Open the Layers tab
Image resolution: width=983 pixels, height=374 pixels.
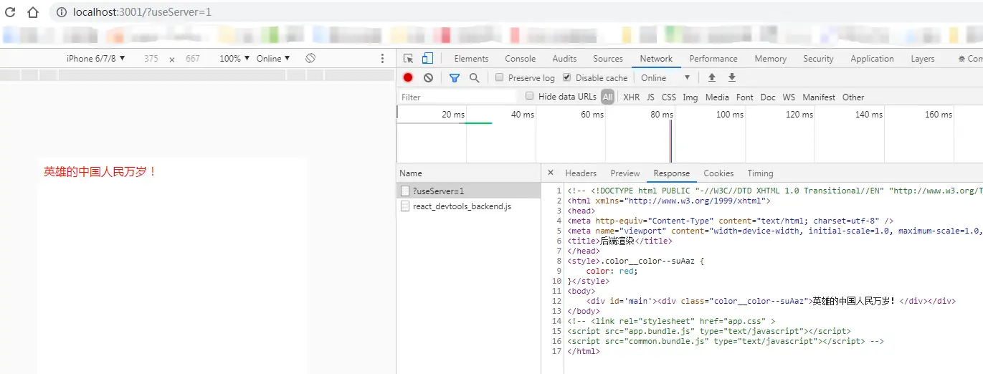click(x=923, y=59)
